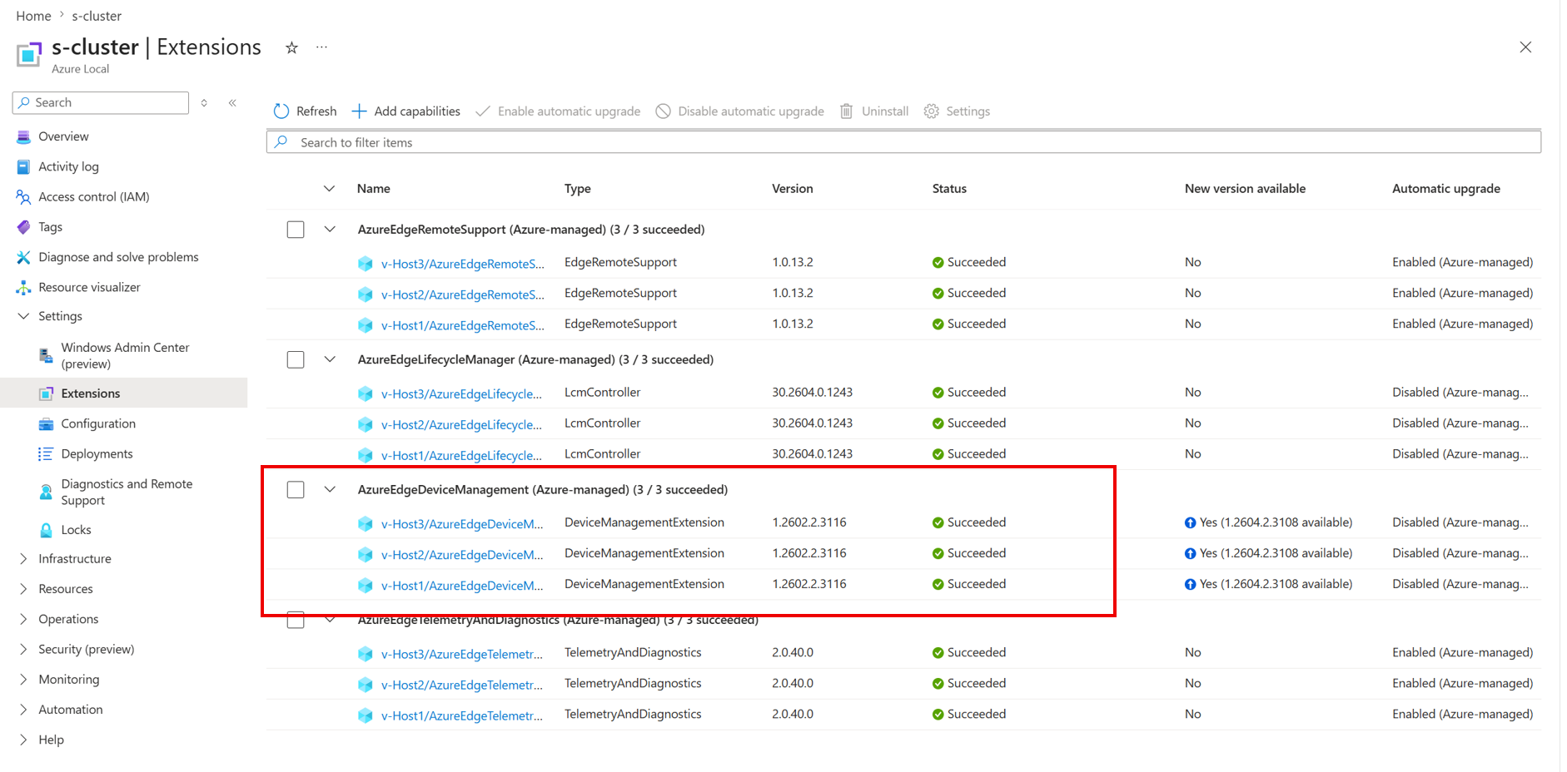This screenshot has width=1567, height=772.
Task: Check the AzureEdgeRemoteSupport group checkbox
Action: 296,230
